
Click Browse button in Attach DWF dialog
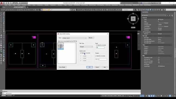click(x=91, y=38)
